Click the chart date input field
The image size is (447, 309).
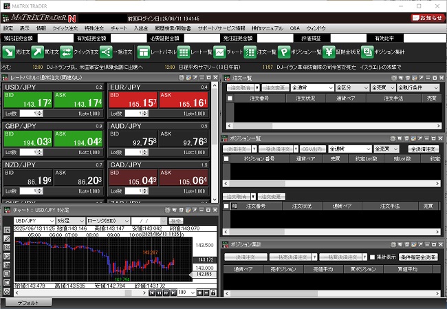point(146,221)
